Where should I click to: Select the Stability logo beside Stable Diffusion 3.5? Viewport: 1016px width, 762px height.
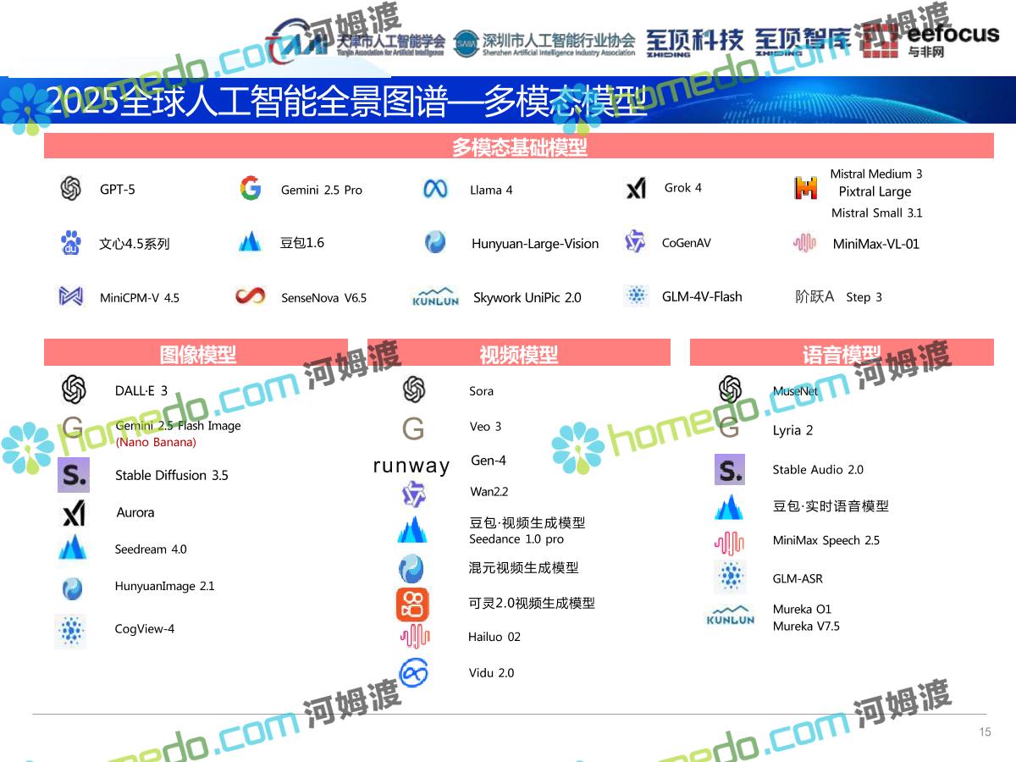(x=74, y=475)
